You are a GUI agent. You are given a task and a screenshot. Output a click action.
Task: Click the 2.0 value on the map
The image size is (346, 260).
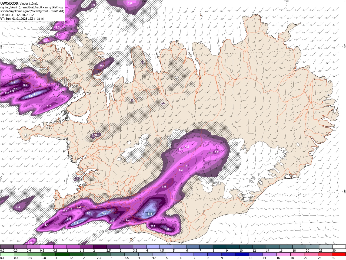pos(65,211)
